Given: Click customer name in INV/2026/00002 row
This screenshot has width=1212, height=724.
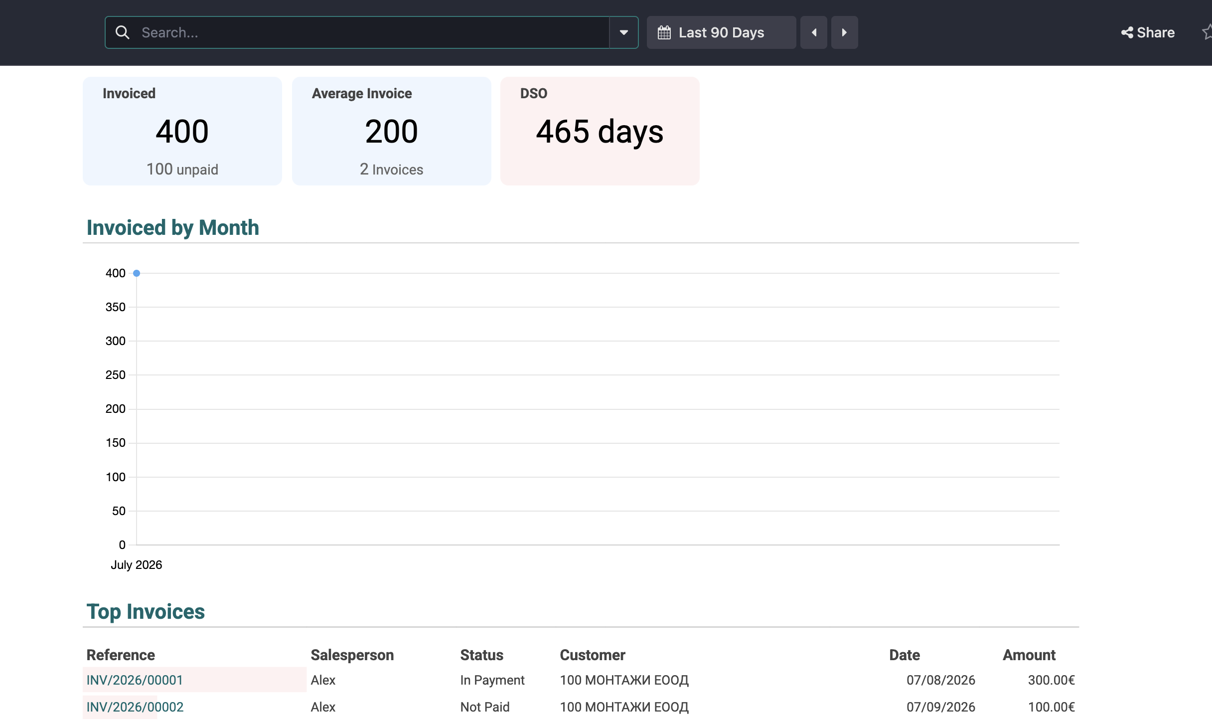Looking at the screenshot, I should (x=624, y=707).
